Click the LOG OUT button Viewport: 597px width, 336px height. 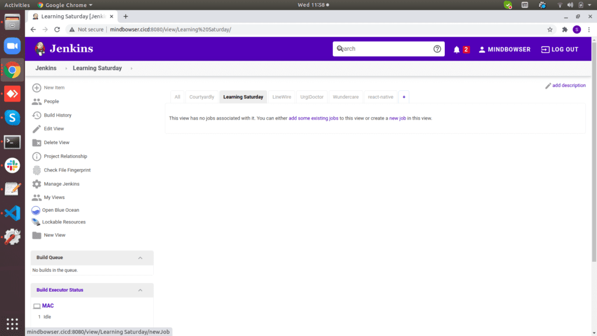(559, 50)
